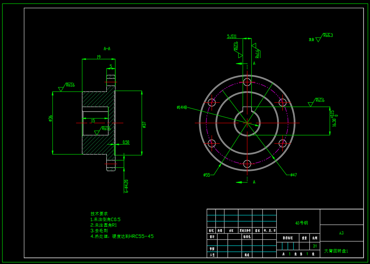Screen dimensions: 370x264
Task: Select the 0.50 dimension text
Action: [126, 142]
